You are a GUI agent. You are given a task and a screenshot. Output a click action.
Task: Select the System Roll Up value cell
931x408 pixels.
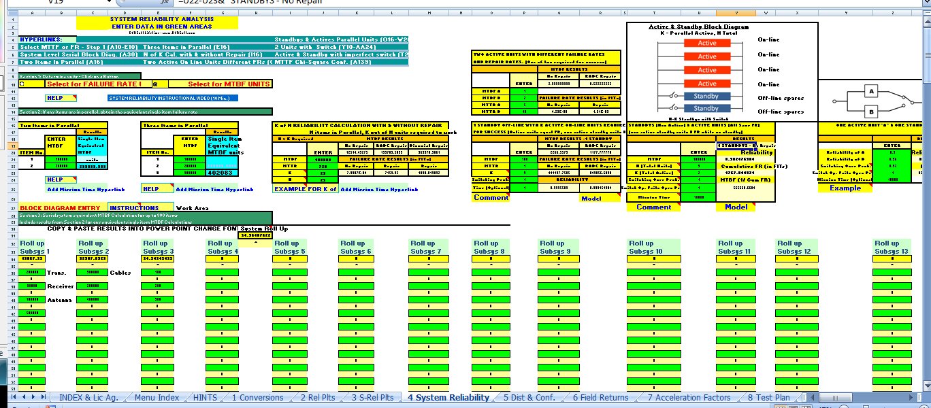coord(255,235)
